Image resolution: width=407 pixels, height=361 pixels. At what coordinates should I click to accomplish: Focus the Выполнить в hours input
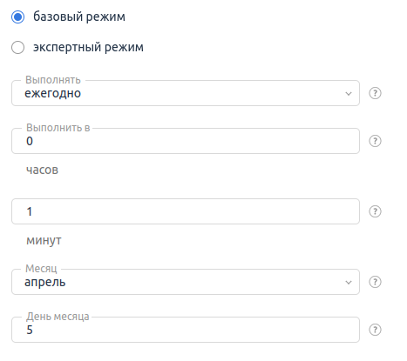click(x=186, y=141)
